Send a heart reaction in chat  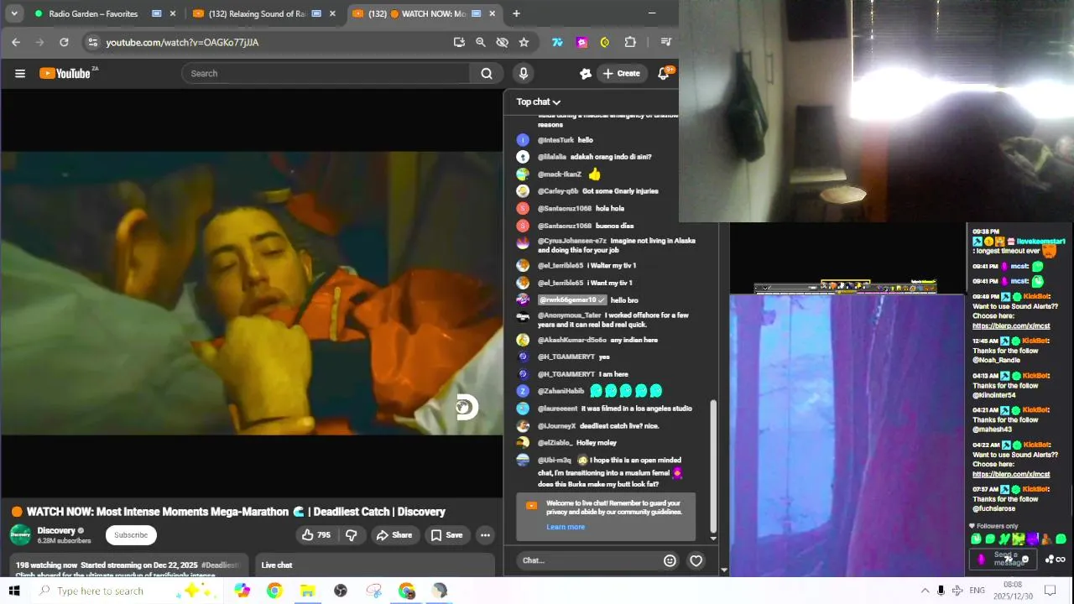click(696, 560)
